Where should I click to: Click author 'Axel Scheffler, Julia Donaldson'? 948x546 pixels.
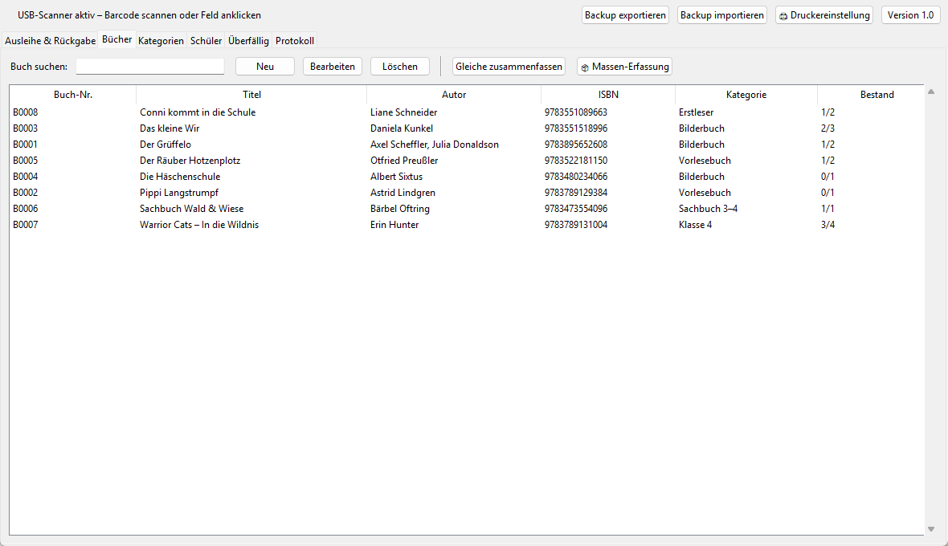[435, 145]
